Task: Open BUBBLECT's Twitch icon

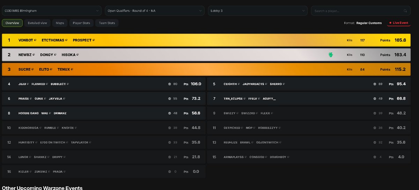Action: (x=68, y=84)
